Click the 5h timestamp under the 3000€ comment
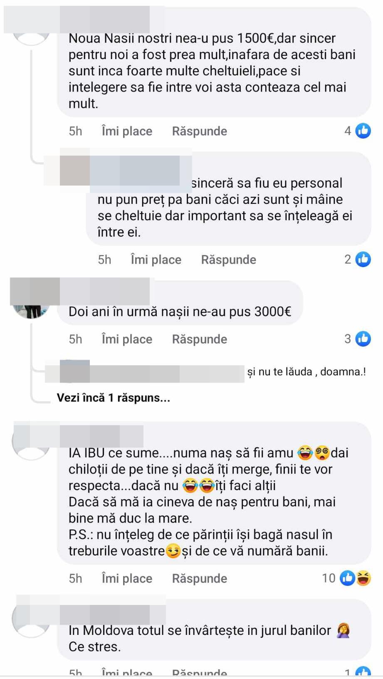Screen dimensions: 383x679 pos(75,339)
